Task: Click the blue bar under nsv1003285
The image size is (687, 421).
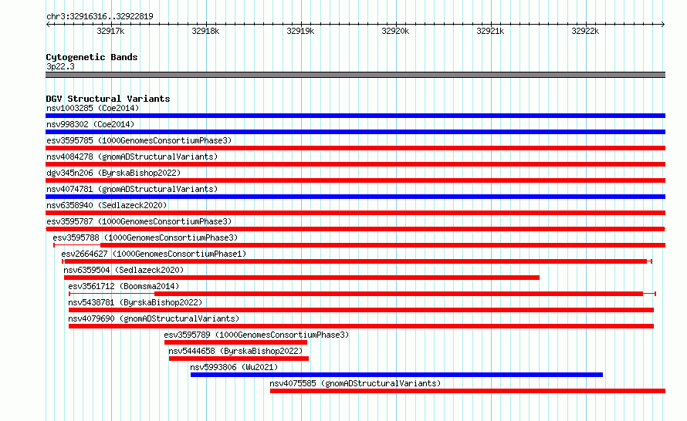Action: [355, 116]
